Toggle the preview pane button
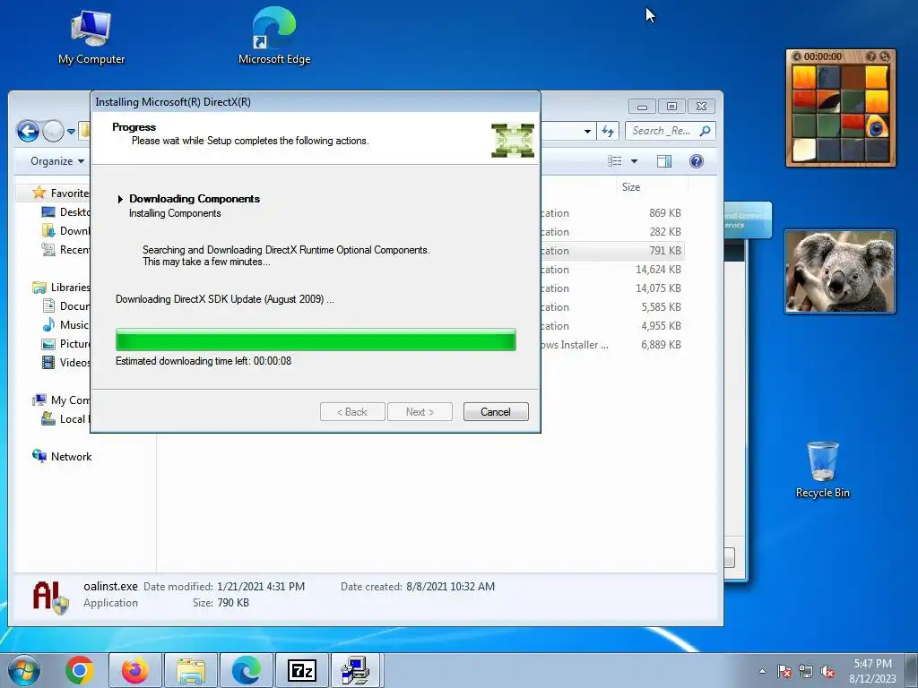 (x=664, y=161)
